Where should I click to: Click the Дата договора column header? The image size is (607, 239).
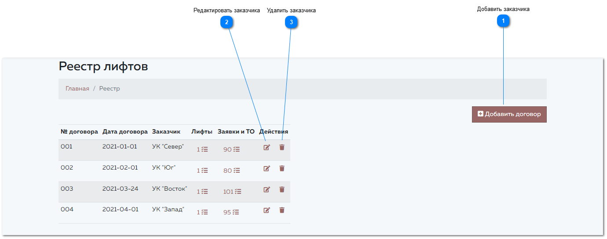(x=125, y=131)
